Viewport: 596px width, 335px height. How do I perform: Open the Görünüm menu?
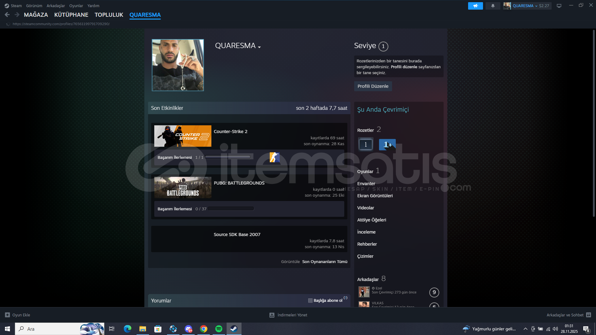tap(34, 6)
